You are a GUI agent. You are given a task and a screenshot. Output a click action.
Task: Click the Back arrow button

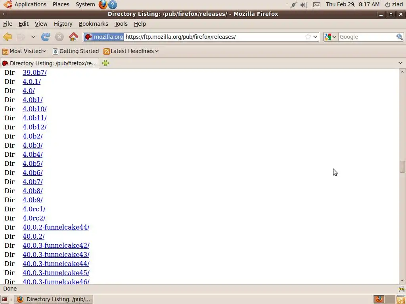pyautogui.click(x=7, y=37)
